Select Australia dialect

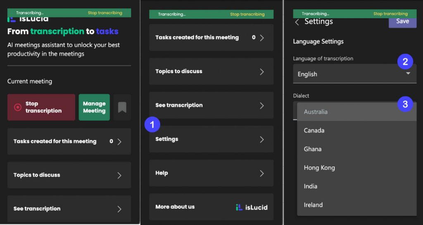coord(356,112)
